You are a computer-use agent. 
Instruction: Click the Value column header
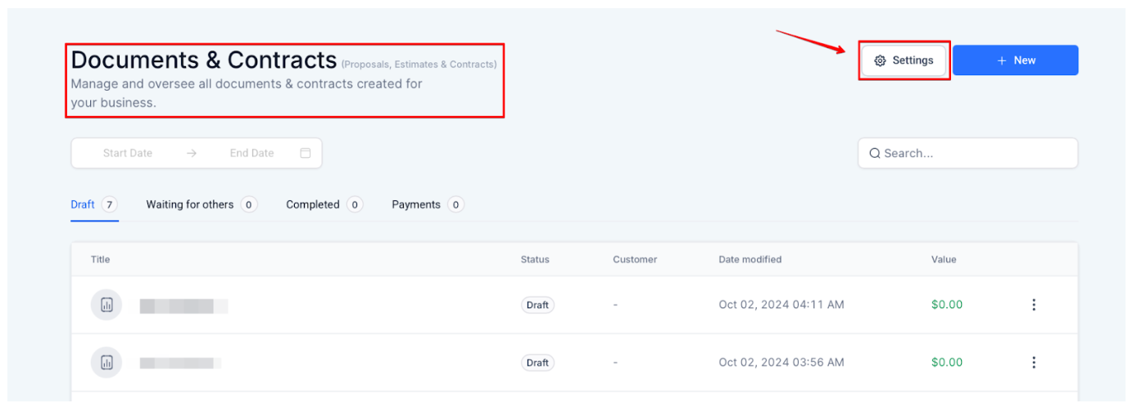(x=944, y=259)
